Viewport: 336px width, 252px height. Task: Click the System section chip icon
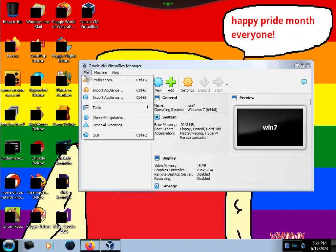tap(157, 117)
